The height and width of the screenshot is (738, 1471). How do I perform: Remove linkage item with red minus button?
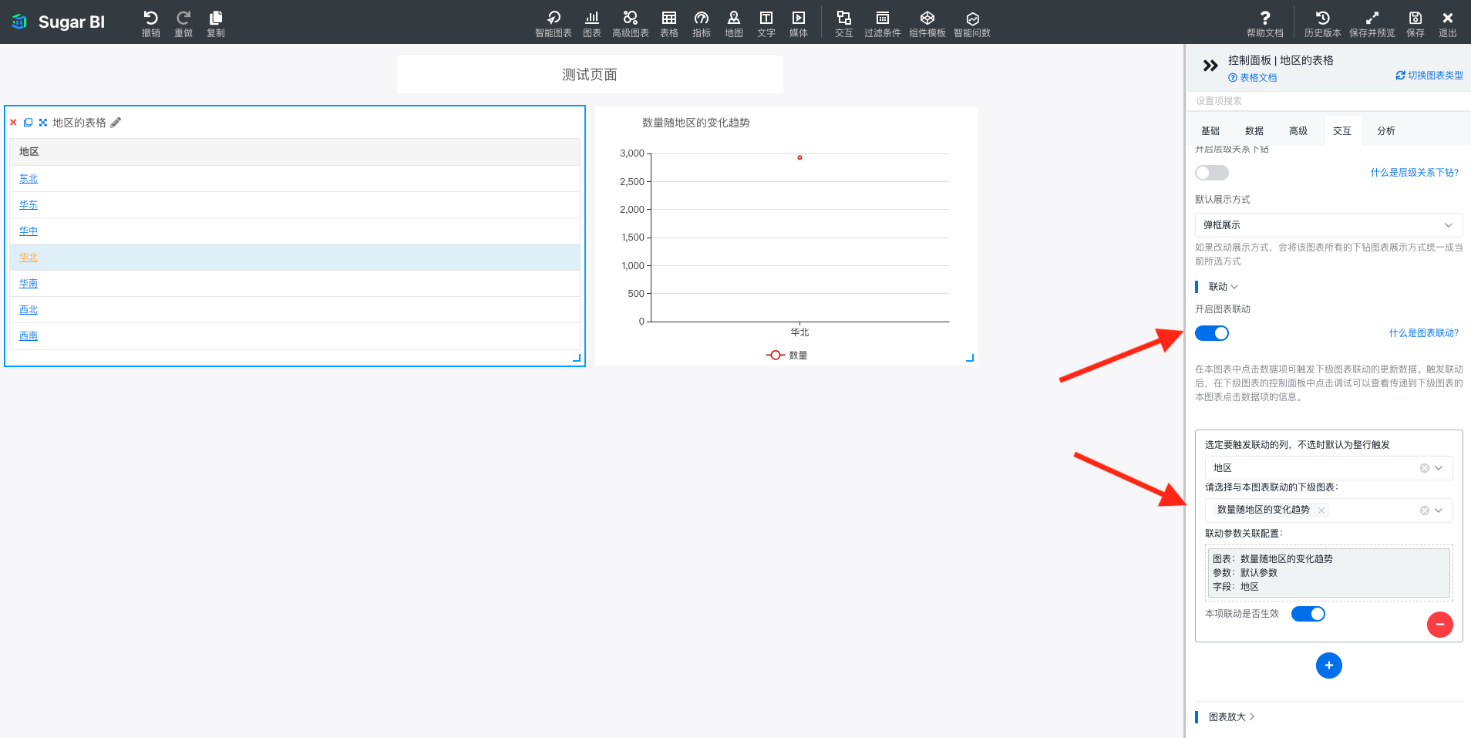[x=1440, y=625]
